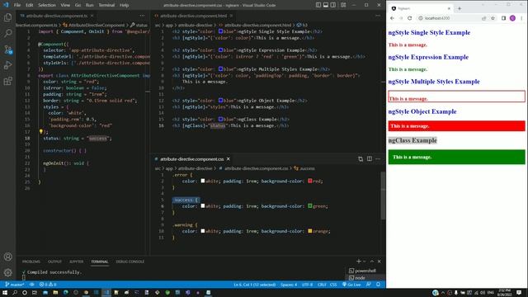This screenshot has height=297, width=528.
Task: Open the Go menu
Action: (78, 5)
